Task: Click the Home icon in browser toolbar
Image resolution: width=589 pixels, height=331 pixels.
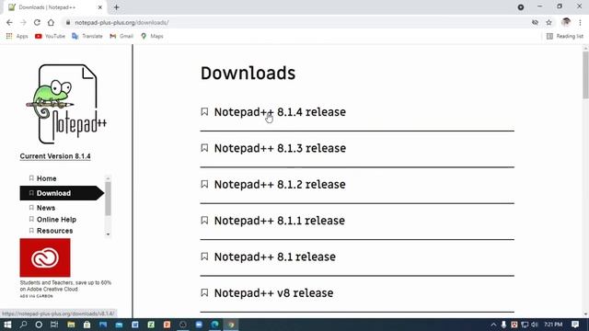Action: pyautogui.click(x=51, y=22)
